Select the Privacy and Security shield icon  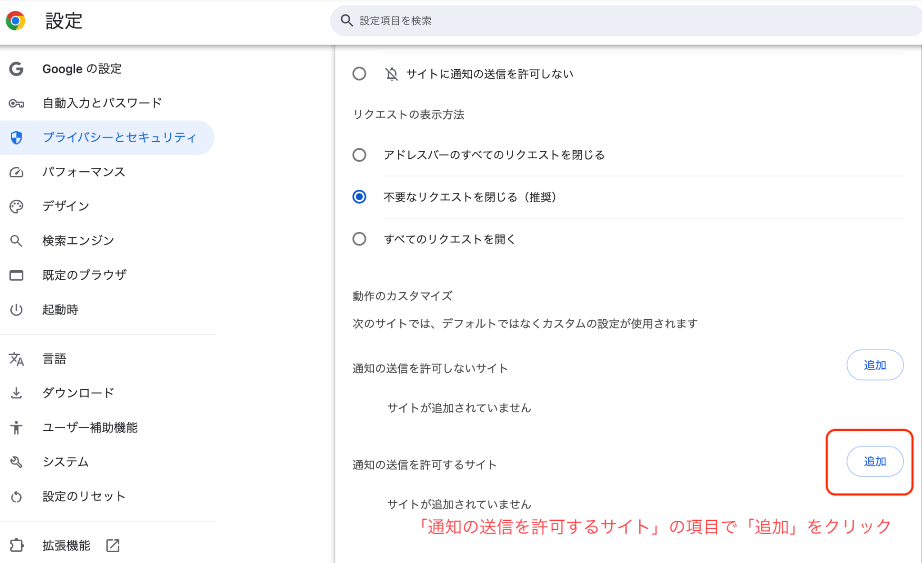pyautogui.click(x=17, y=138)
